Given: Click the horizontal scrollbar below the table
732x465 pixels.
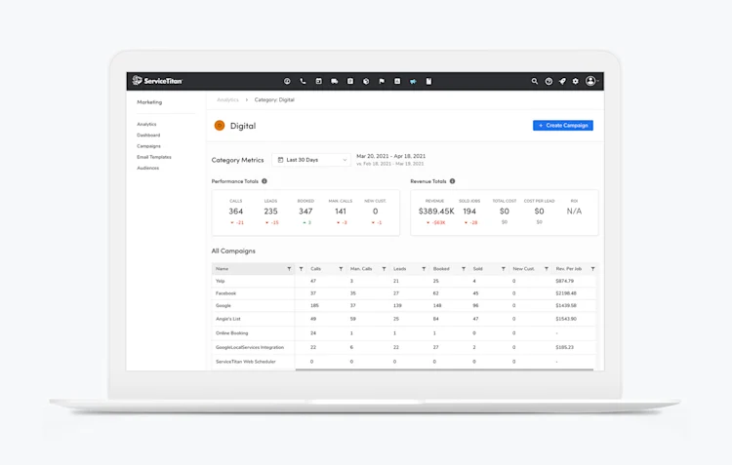Looking at the screenshot, I should [x=444, y=369].
